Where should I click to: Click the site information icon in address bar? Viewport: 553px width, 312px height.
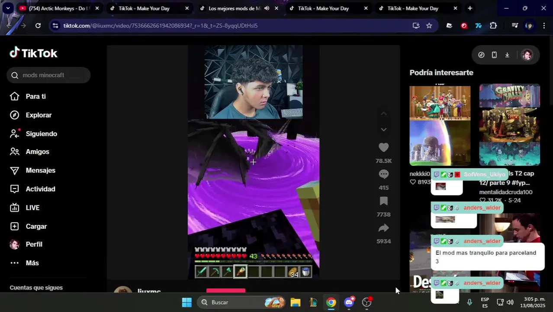coord(55,26)
